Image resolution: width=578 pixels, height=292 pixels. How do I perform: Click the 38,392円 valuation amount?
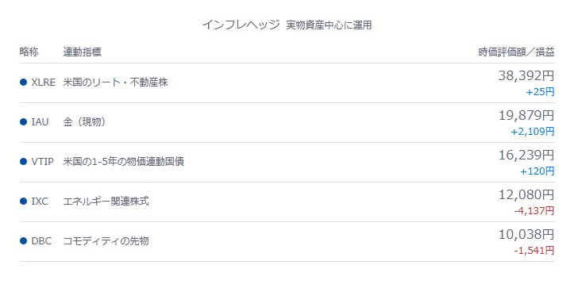526,76
